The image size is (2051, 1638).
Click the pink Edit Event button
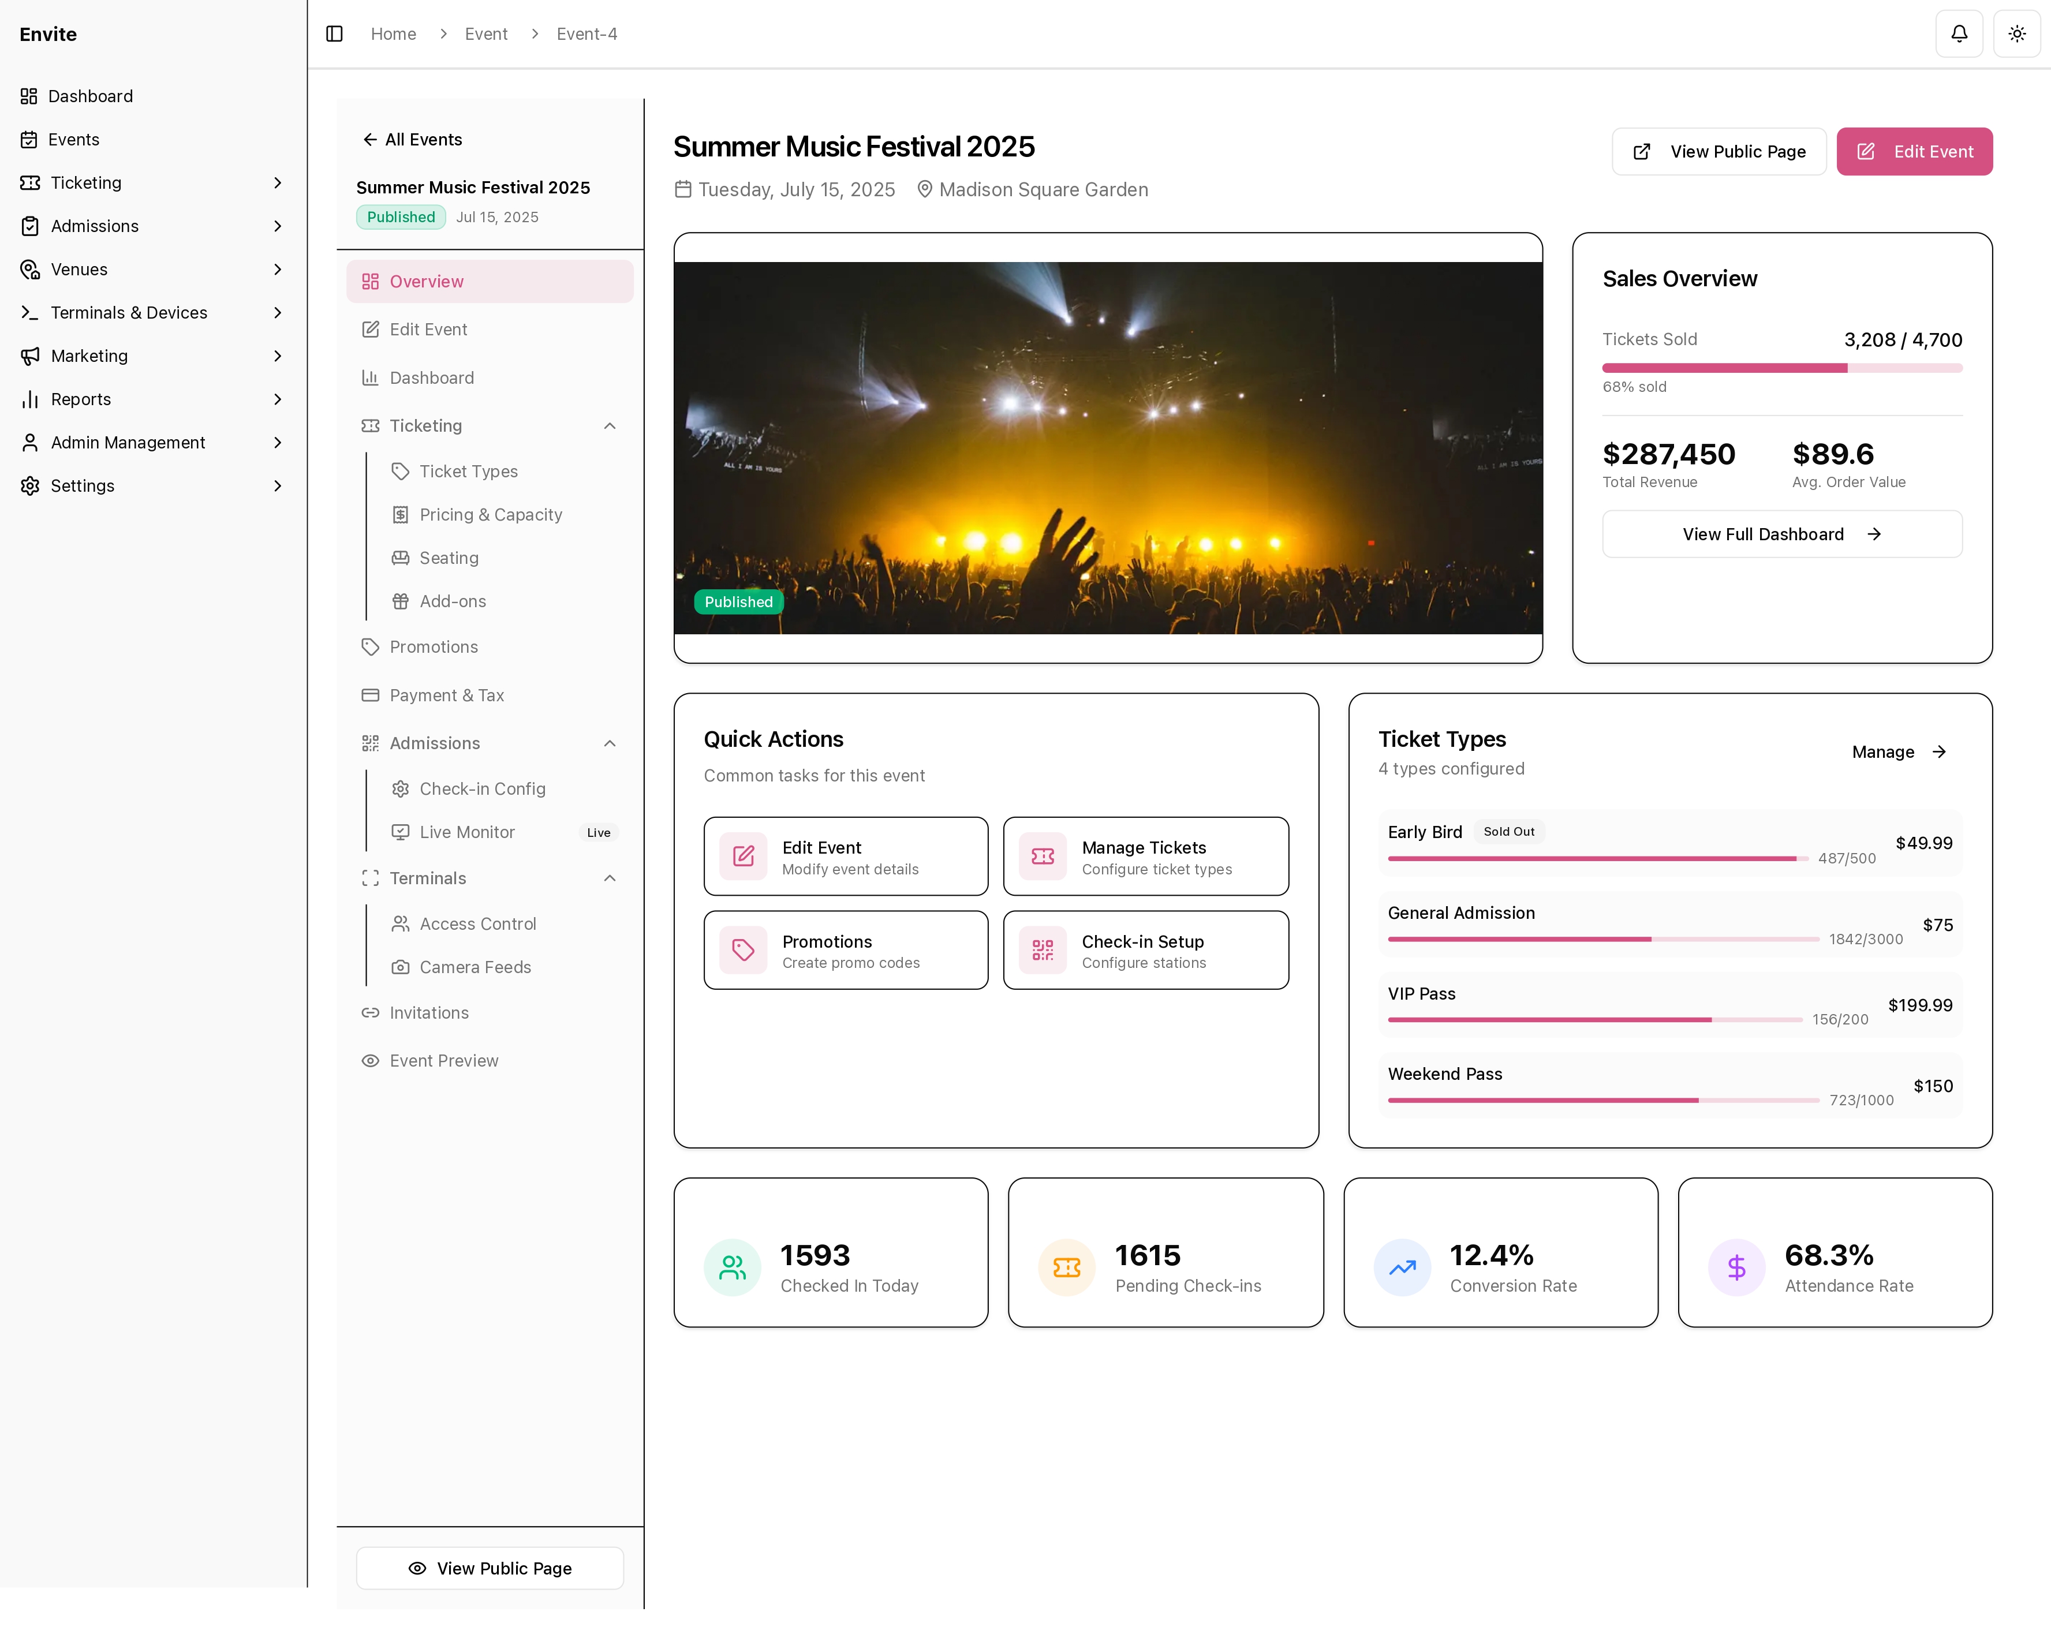point(1914,152)
